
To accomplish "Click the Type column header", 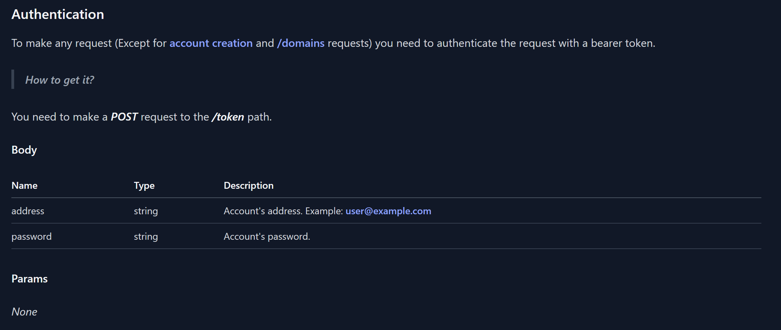I will pyautogui.click(x=144, y=185).
